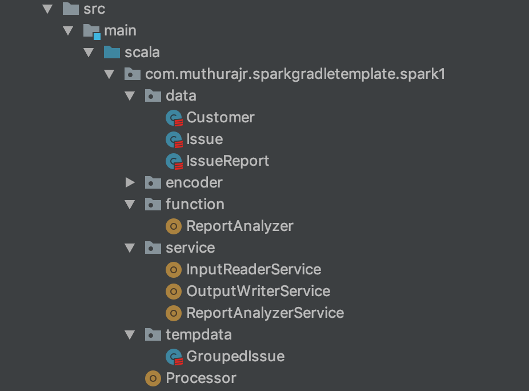529x391 pixels.
Task: Click the class icon next to IssueReport
Action: pyautogui.click(x=173, y=161)
